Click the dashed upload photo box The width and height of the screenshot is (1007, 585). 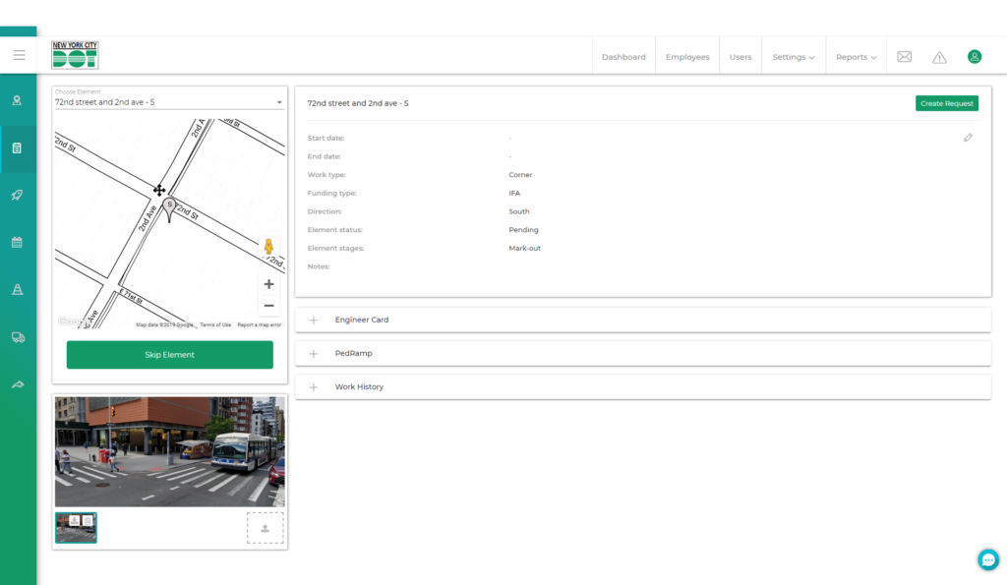pyautogui.click(x=265, y=528)
